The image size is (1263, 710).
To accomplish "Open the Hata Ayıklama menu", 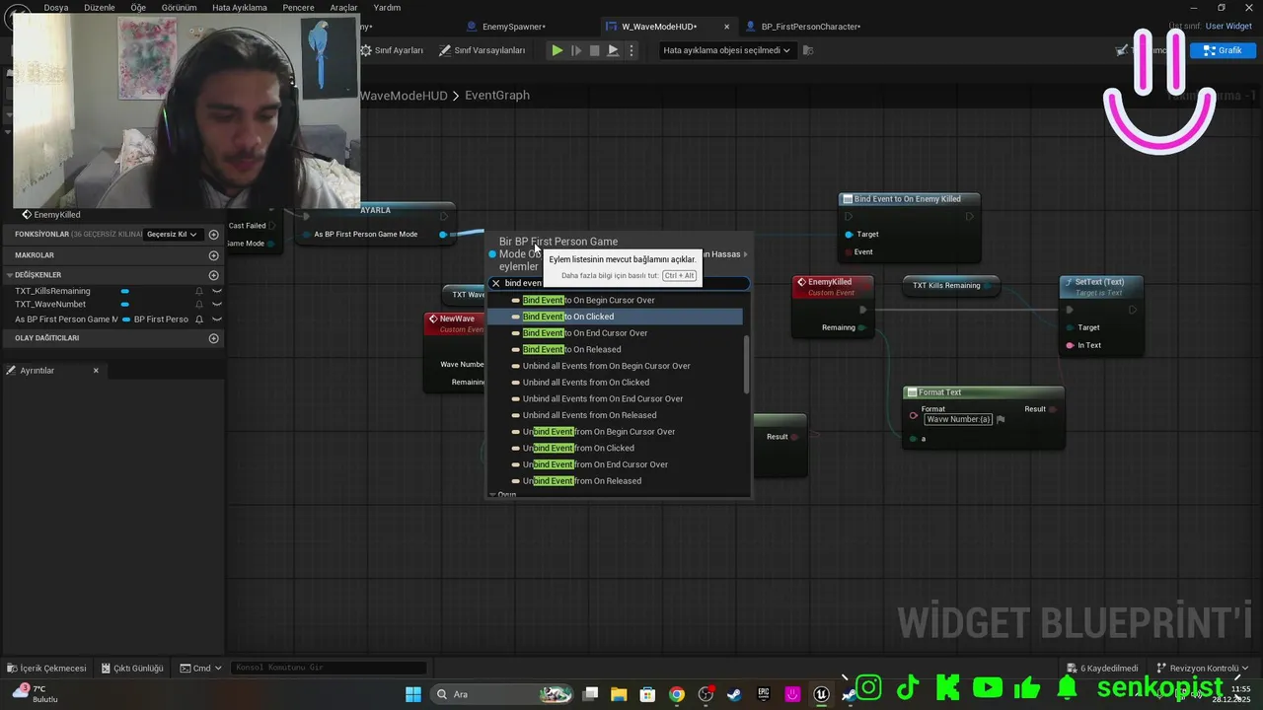I will [240, 7].
